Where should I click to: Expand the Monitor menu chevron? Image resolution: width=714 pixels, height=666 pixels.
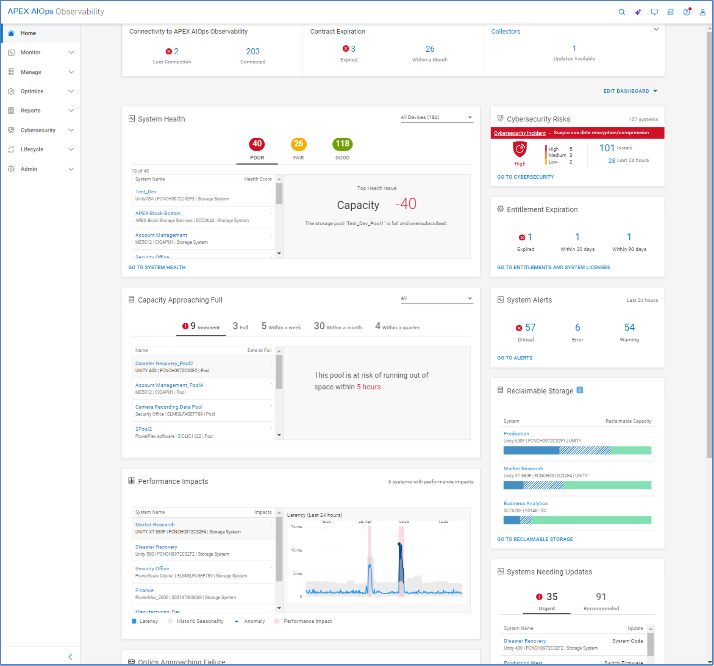(71, 53)
